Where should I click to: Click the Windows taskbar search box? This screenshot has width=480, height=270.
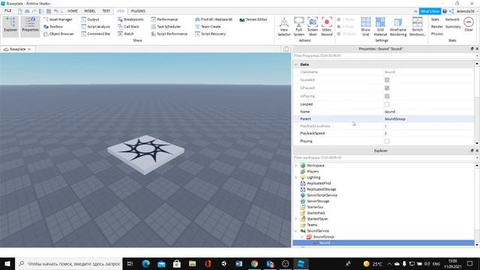pyautogui.click(x=69, y=263)
